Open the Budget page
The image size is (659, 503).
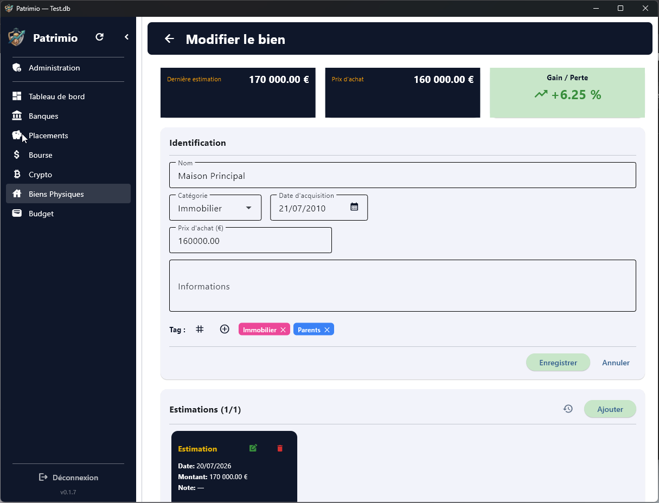coord(68,214)
